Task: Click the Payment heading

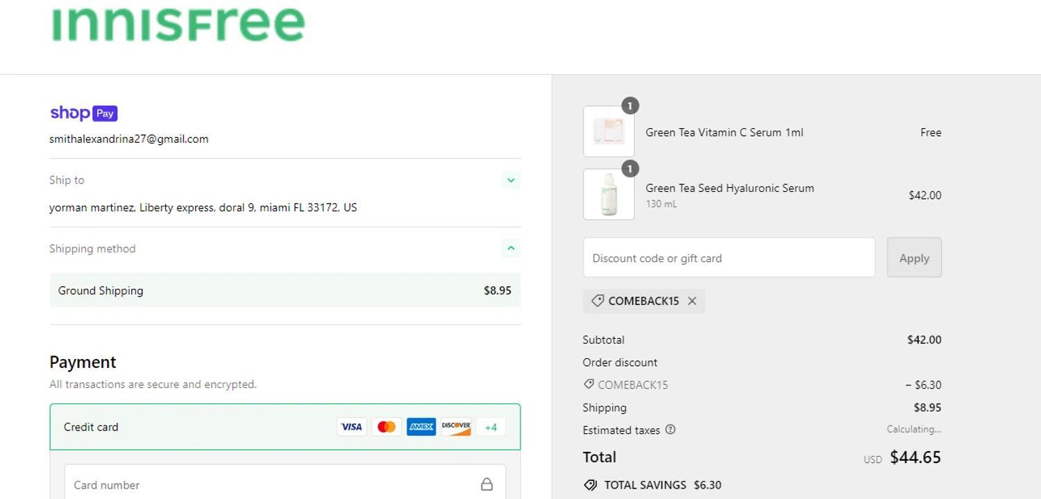Action: click(x=83, y=362)
